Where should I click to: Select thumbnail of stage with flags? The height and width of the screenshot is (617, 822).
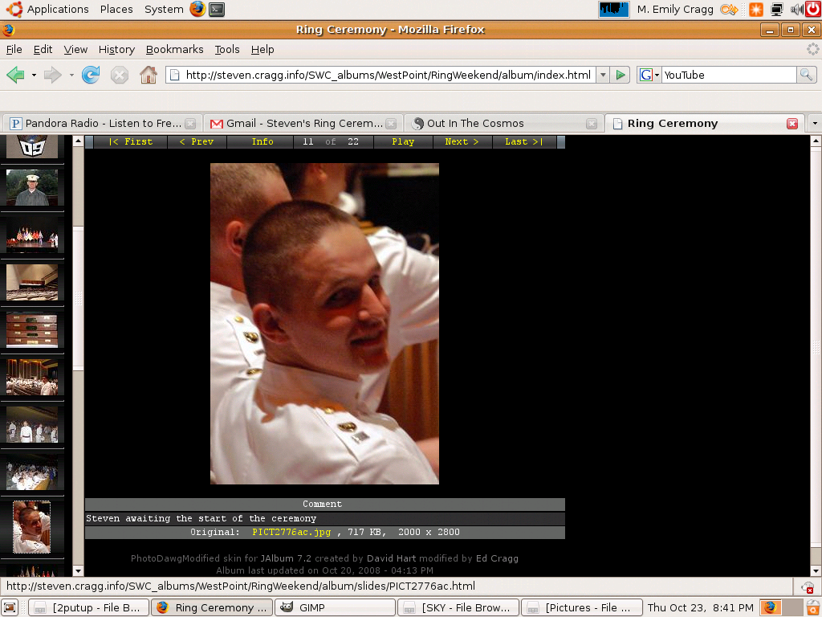point(32,235)
